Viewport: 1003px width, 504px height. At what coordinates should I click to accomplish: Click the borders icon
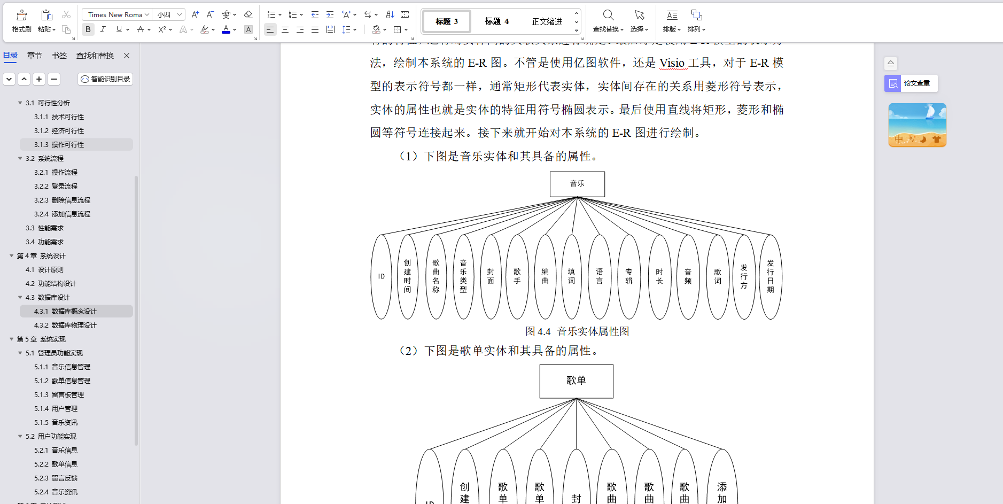(x=398, y=29)
